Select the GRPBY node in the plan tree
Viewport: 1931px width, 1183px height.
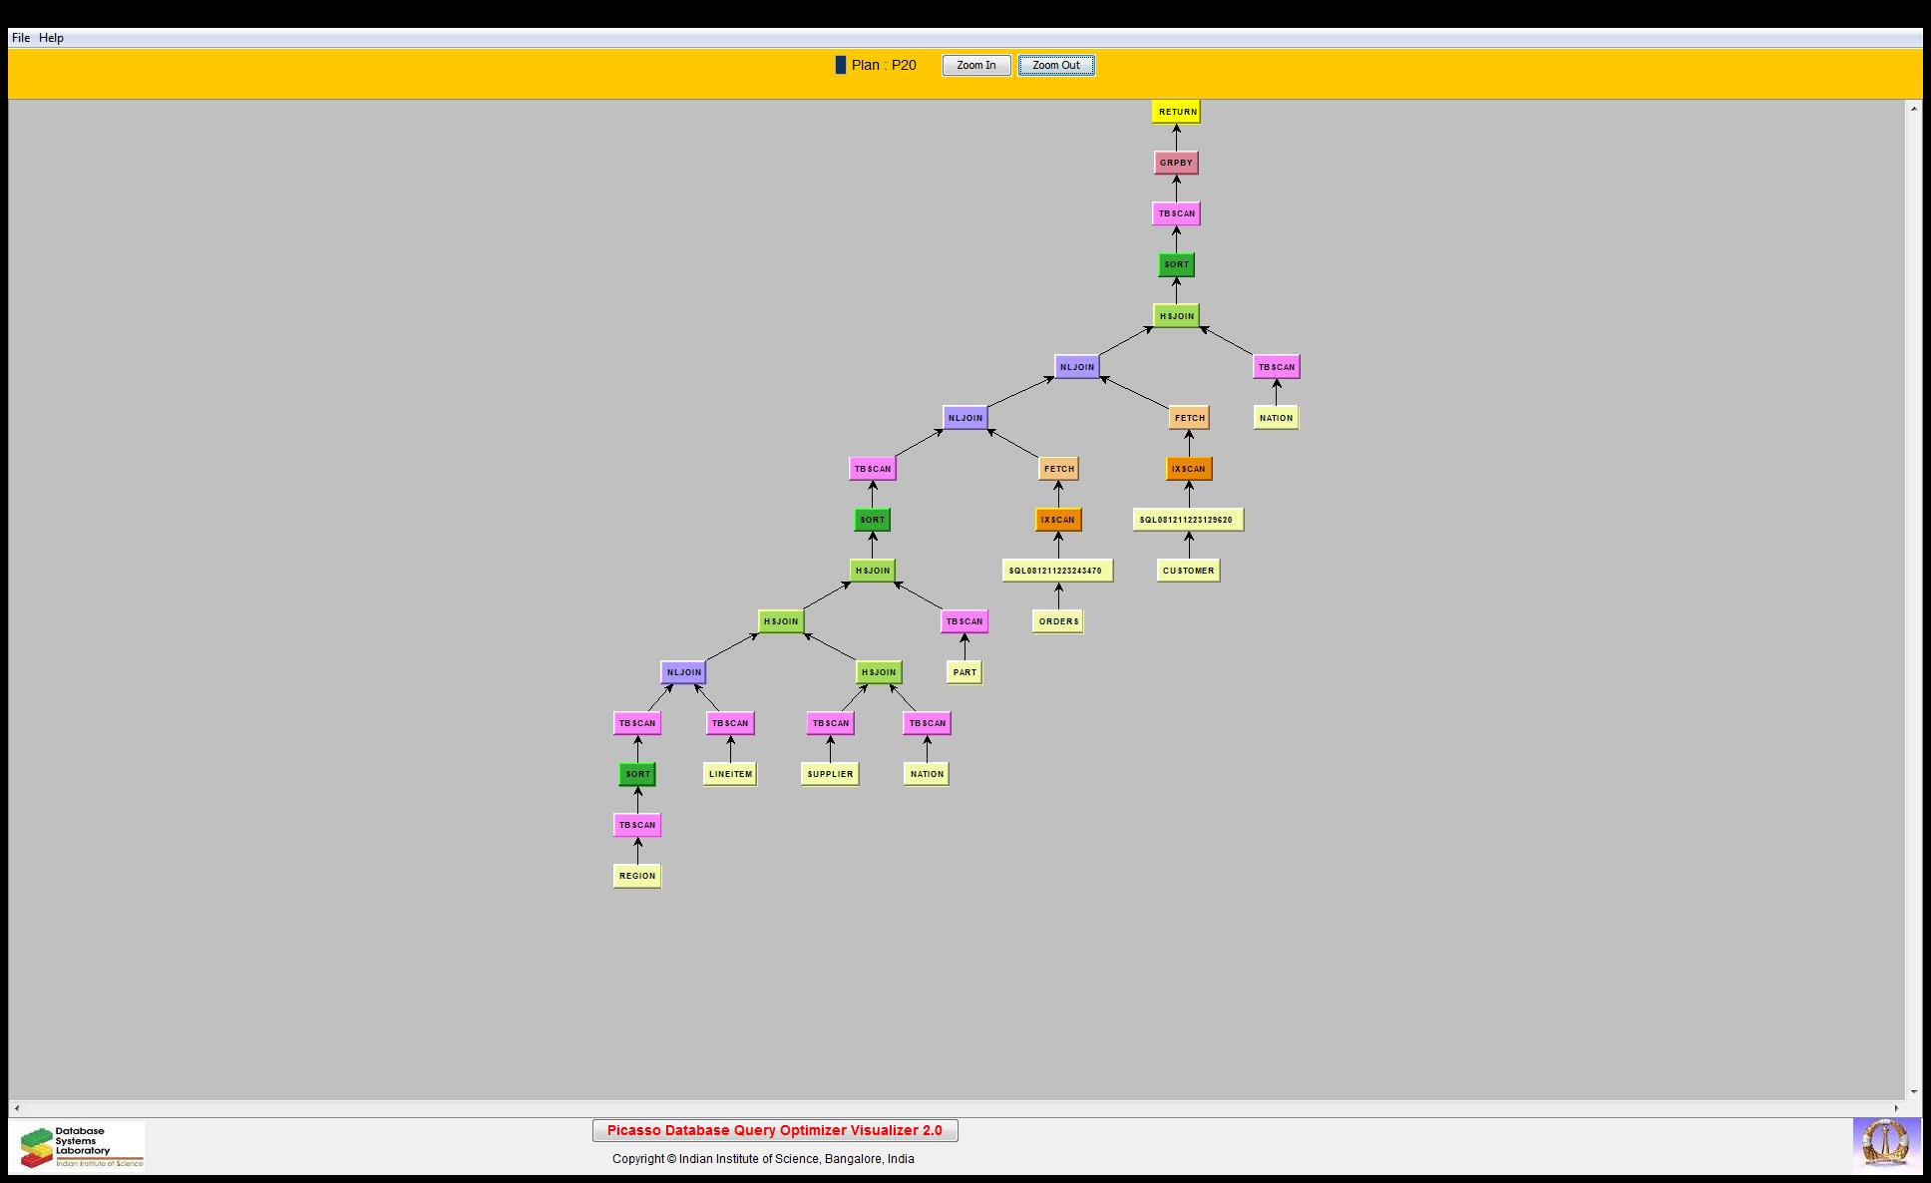pyautogui.click(x=1176, y=163)
